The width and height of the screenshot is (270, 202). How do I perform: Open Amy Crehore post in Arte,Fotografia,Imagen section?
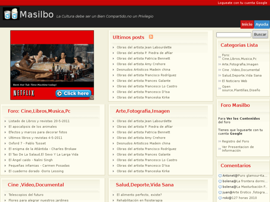[141, 138]
